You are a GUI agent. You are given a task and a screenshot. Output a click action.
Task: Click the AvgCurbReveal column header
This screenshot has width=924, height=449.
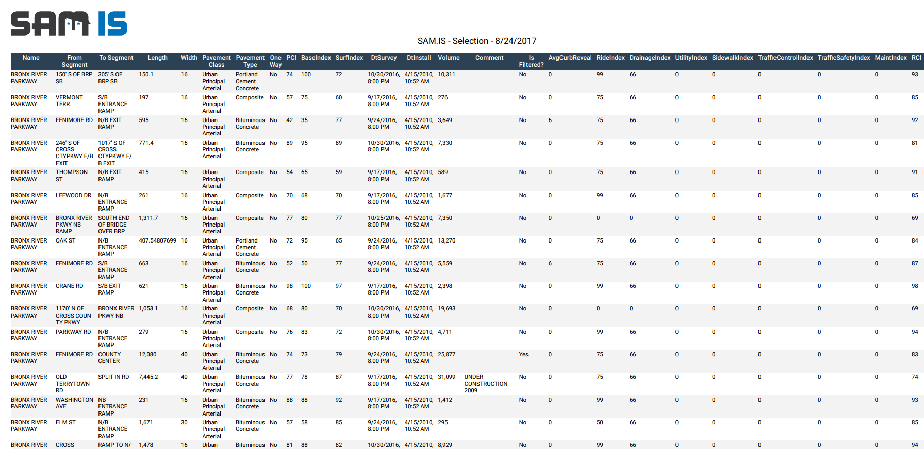click(x=570, y=58)
